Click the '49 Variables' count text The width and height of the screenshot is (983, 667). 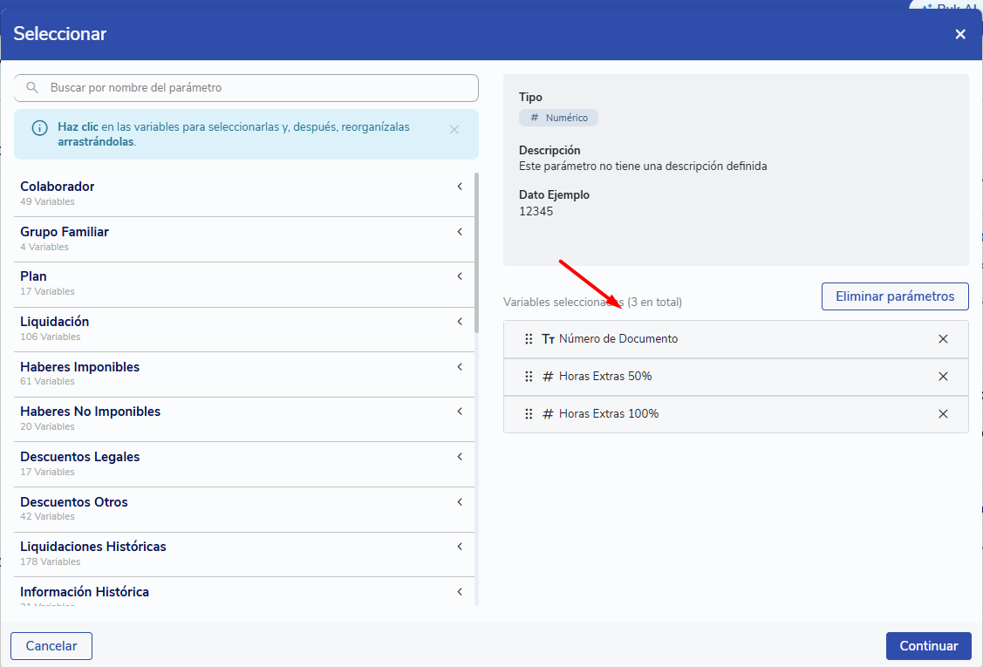(x=47, y=202)
